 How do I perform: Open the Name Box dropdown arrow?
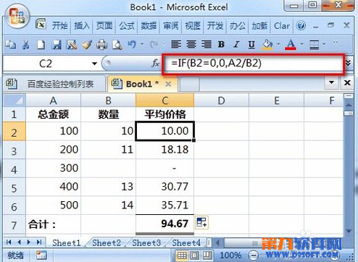94,64
